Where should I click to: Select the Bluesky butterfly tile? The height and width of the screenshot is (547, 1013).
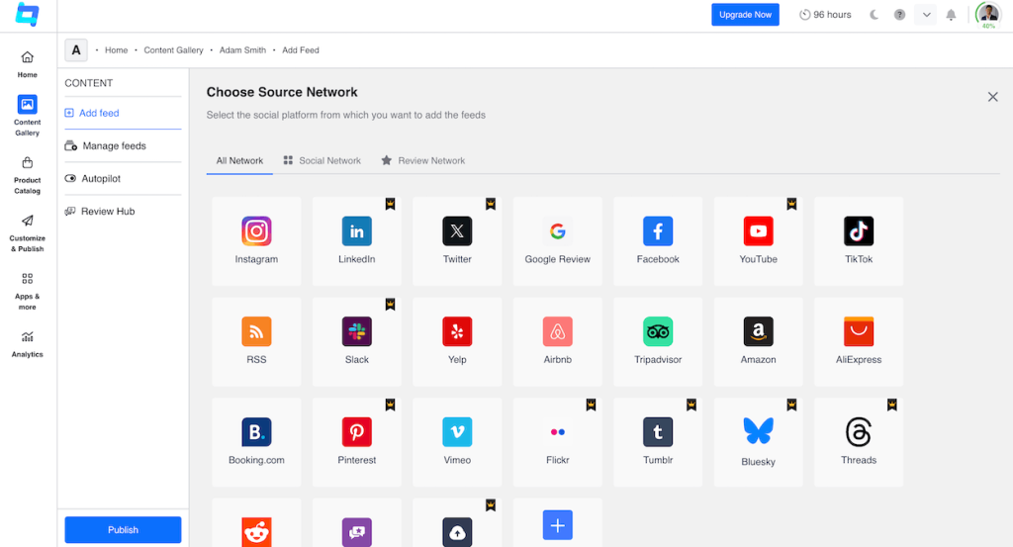pos(759,442)
